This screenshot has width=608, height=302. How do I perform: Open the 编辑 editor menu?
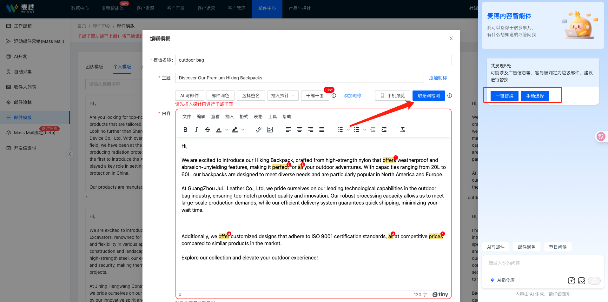tap(201, 117)
